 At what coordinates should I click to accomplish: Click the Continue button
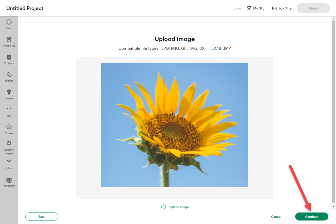tap(311, 216)
